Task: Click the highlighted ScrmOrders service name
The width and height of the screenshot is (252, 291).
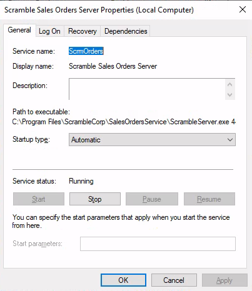Action: [86, 51]
